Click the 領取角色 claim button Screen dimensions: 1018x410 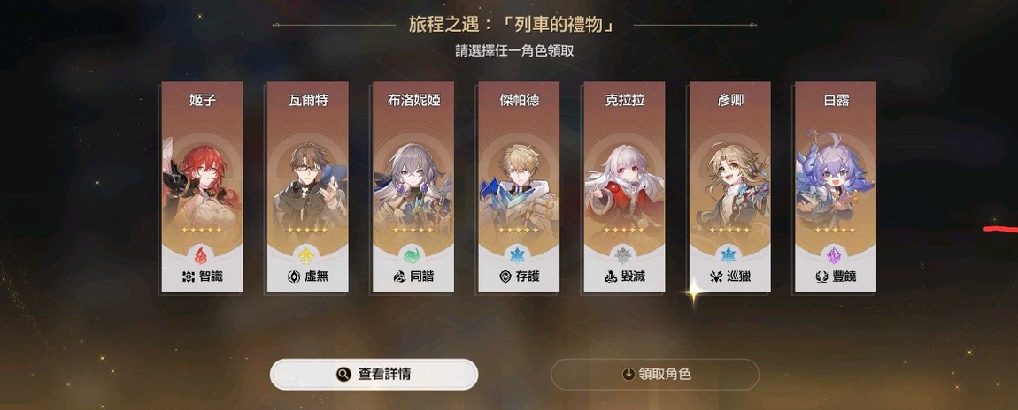point(655,375)
